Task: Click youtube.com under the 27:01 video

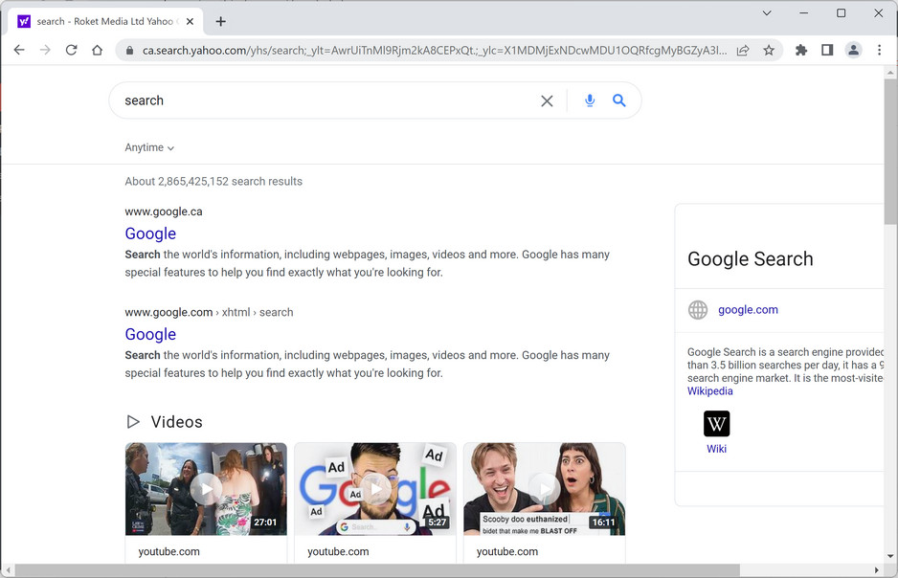Action: pyautogui.click(x=168, y=551)
